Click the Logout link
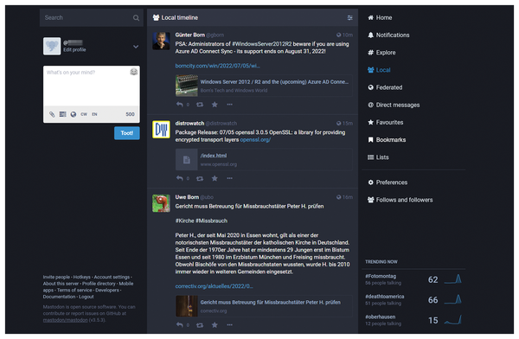The image size is (519, 339). pos(86,297)
